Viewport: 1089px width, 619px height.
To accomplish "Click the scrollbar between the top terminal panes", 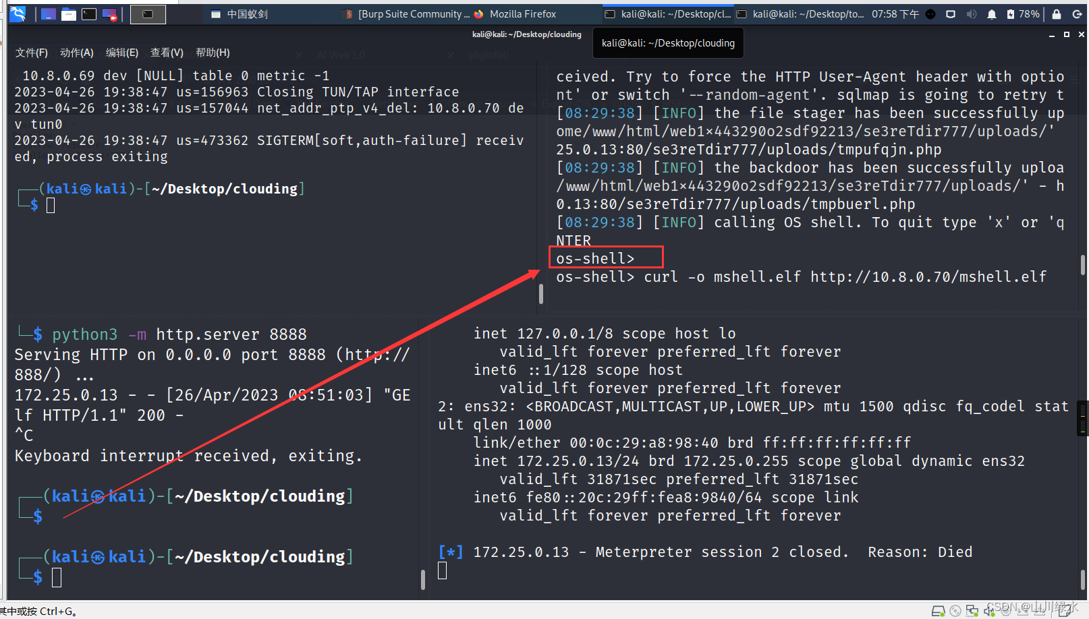I will pos(540,293).
